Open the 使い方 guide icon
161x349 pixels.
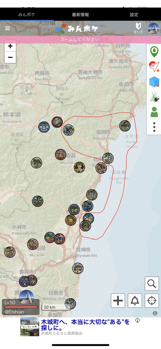coord(138,28)
